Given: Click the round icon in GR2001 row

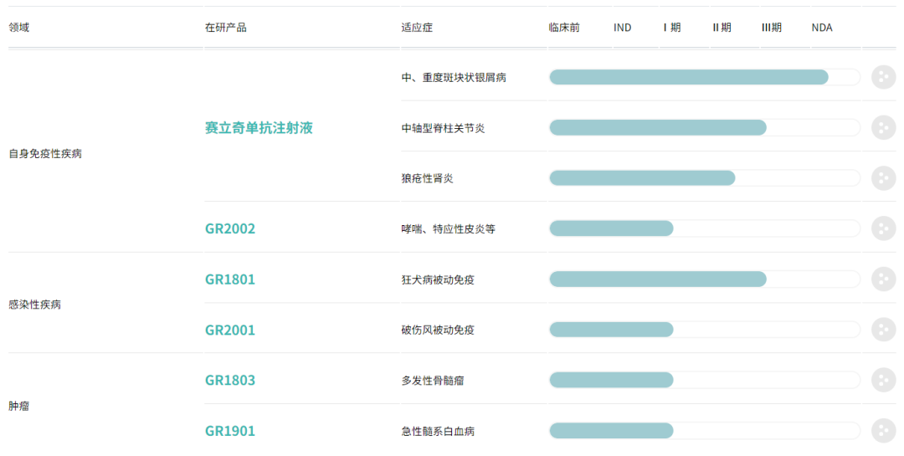Looking at the screenshot, I should coord(883,330).
